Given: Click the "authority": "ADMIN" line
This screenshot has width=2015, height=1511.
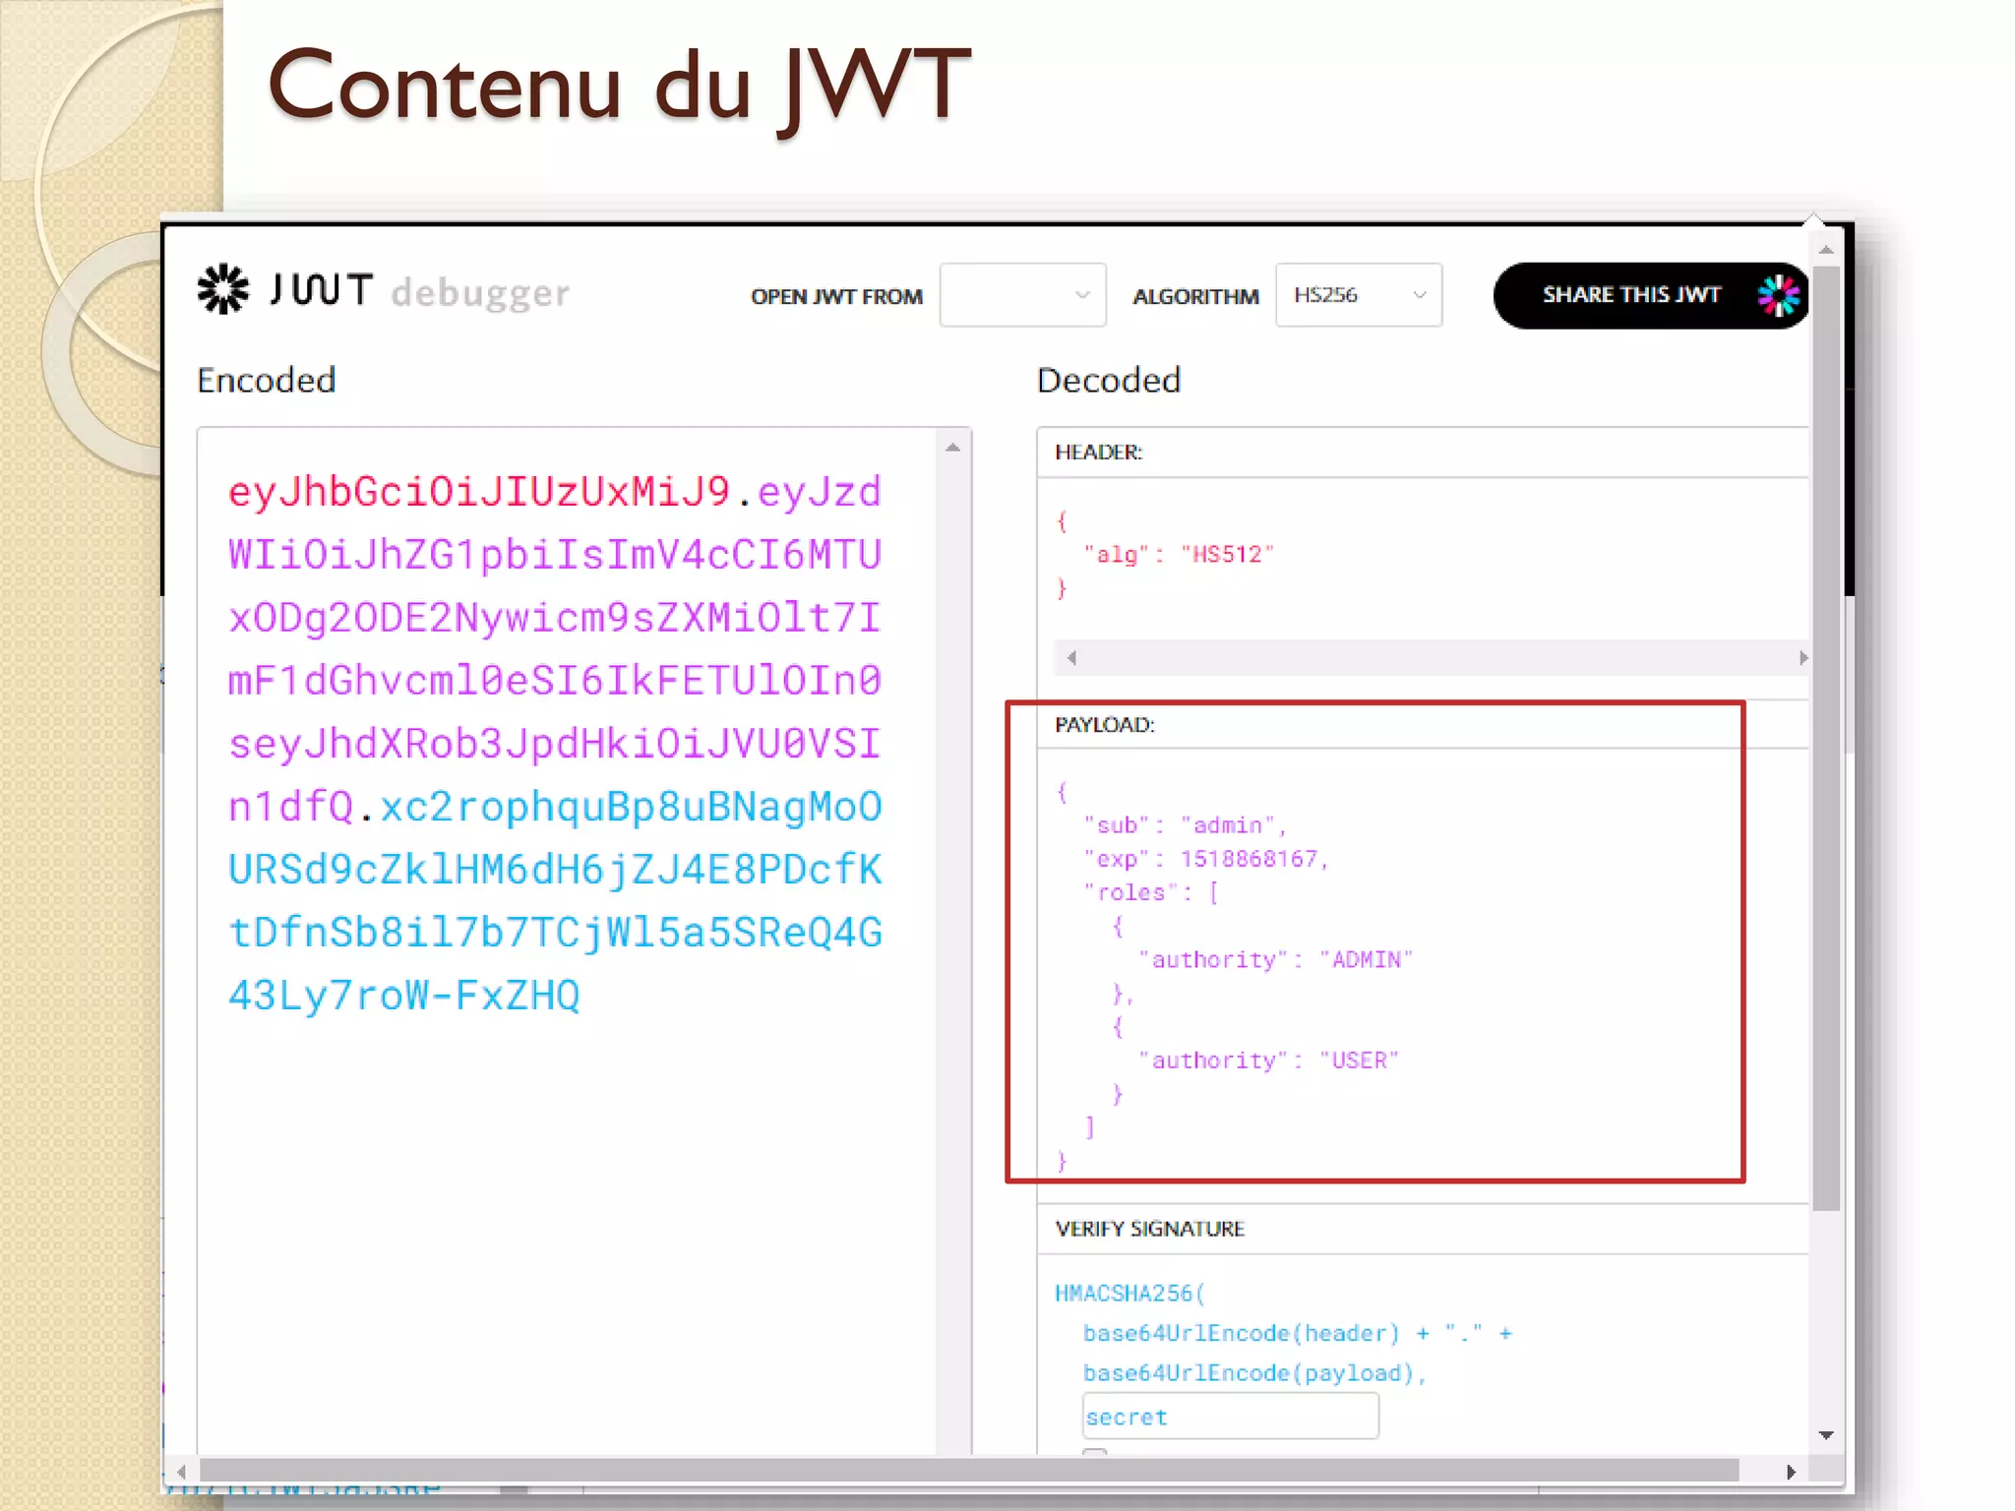Looking at the screenshot, I should 1275,960.
